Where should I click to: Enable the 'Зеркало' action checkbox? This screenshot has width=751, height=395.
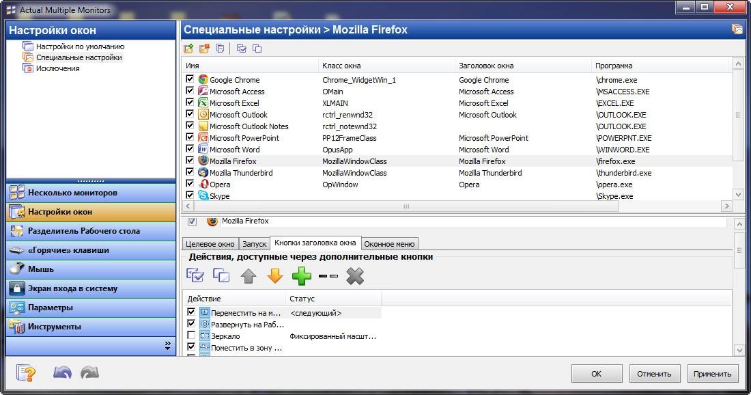point(191,336)
